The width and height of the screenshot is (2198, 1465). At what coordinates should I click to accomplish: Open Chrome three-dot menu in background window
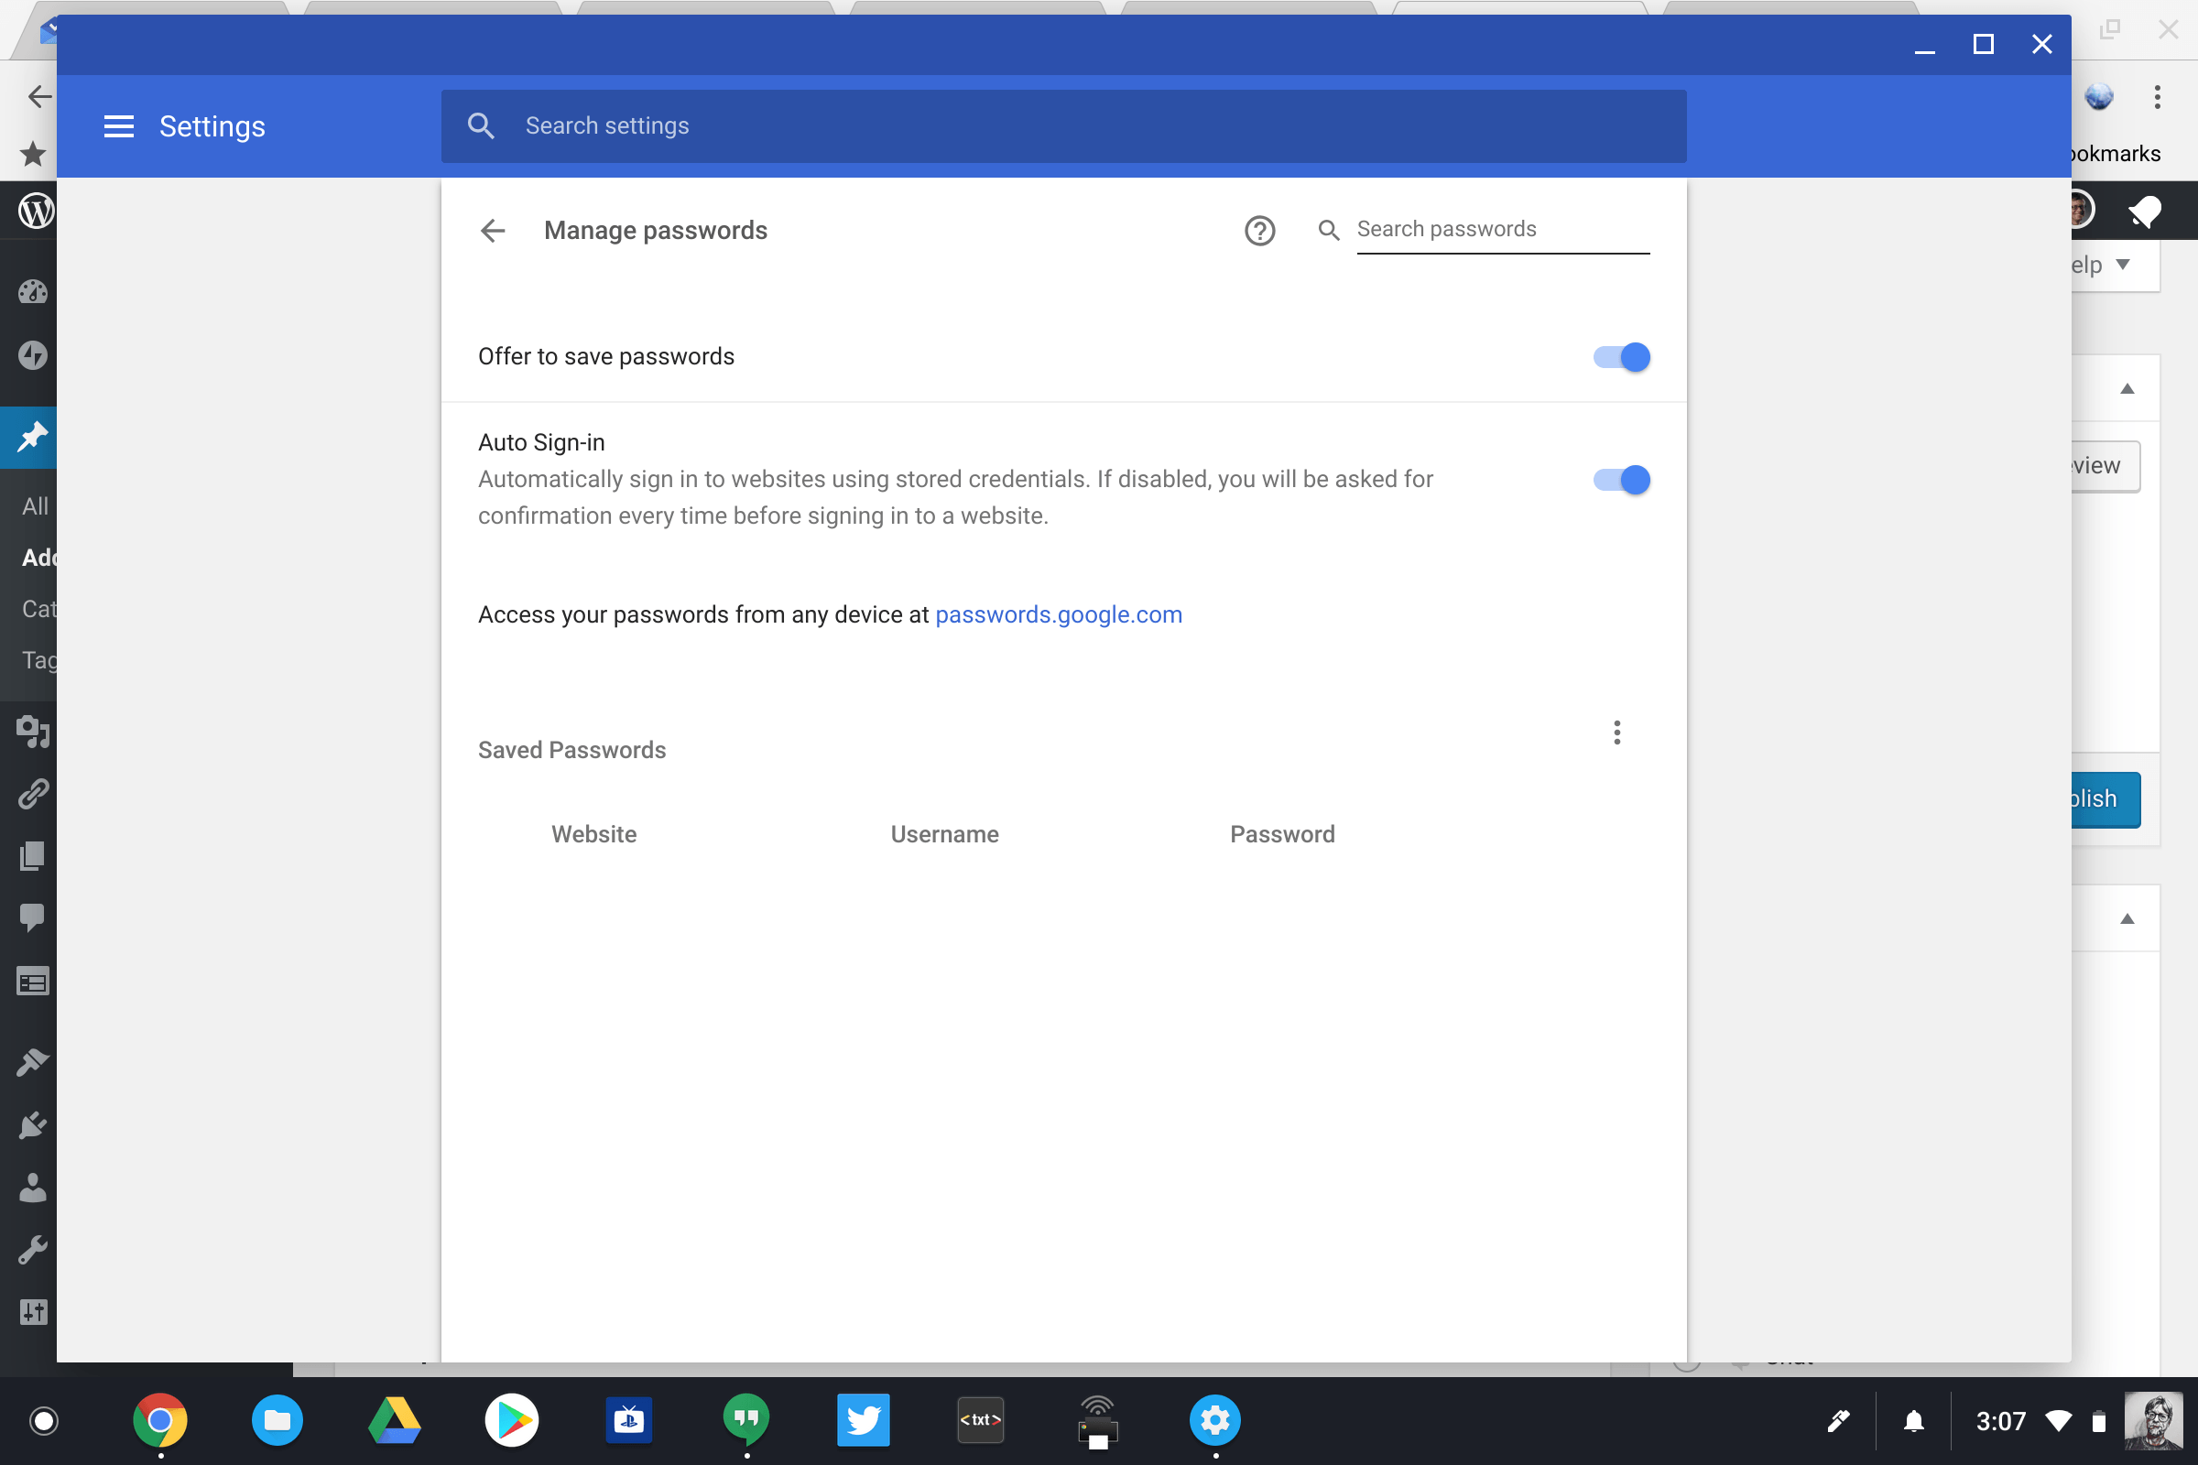coord(2157,97)
